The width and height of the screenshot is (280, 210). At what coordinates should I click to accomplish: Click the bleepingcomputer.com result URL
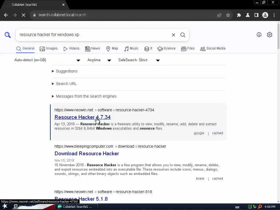click(110, 147)
